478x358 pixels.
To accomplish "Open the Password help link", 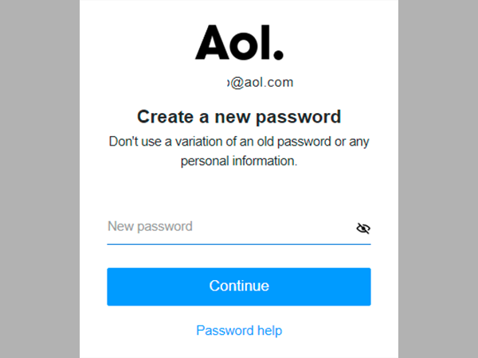I will 239,331.
